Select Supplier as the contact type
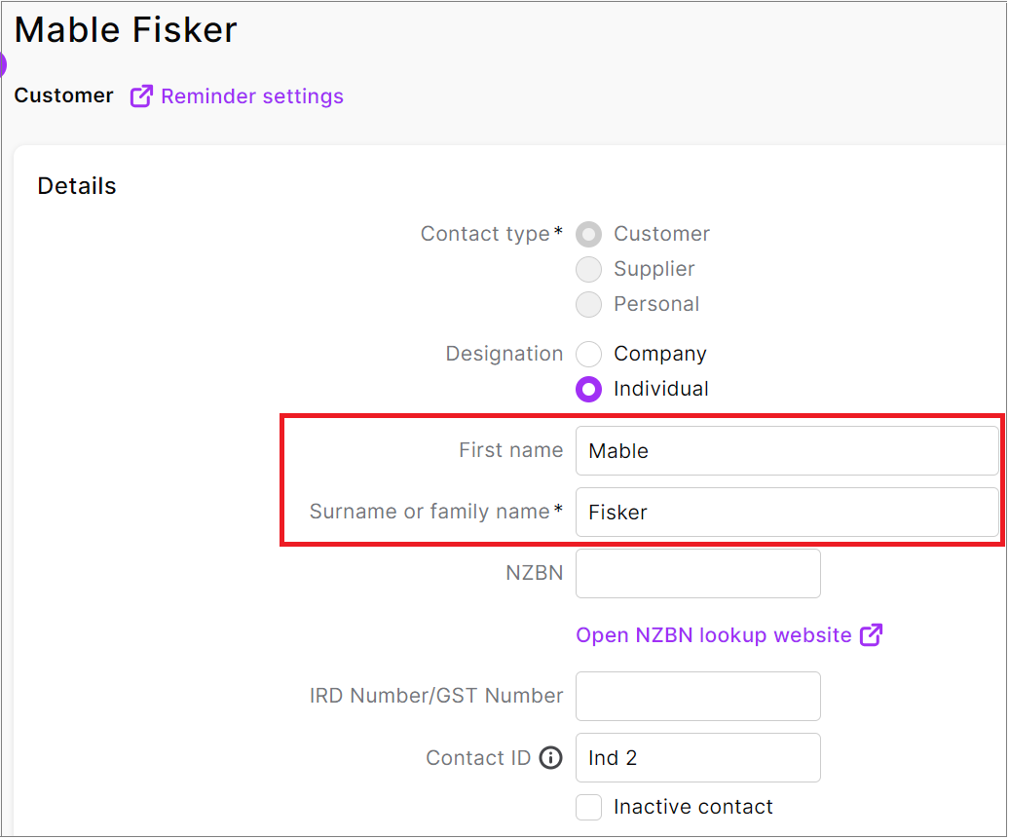Image resolution: width=1009 pixels, height=839 pixels. [588, 269]
